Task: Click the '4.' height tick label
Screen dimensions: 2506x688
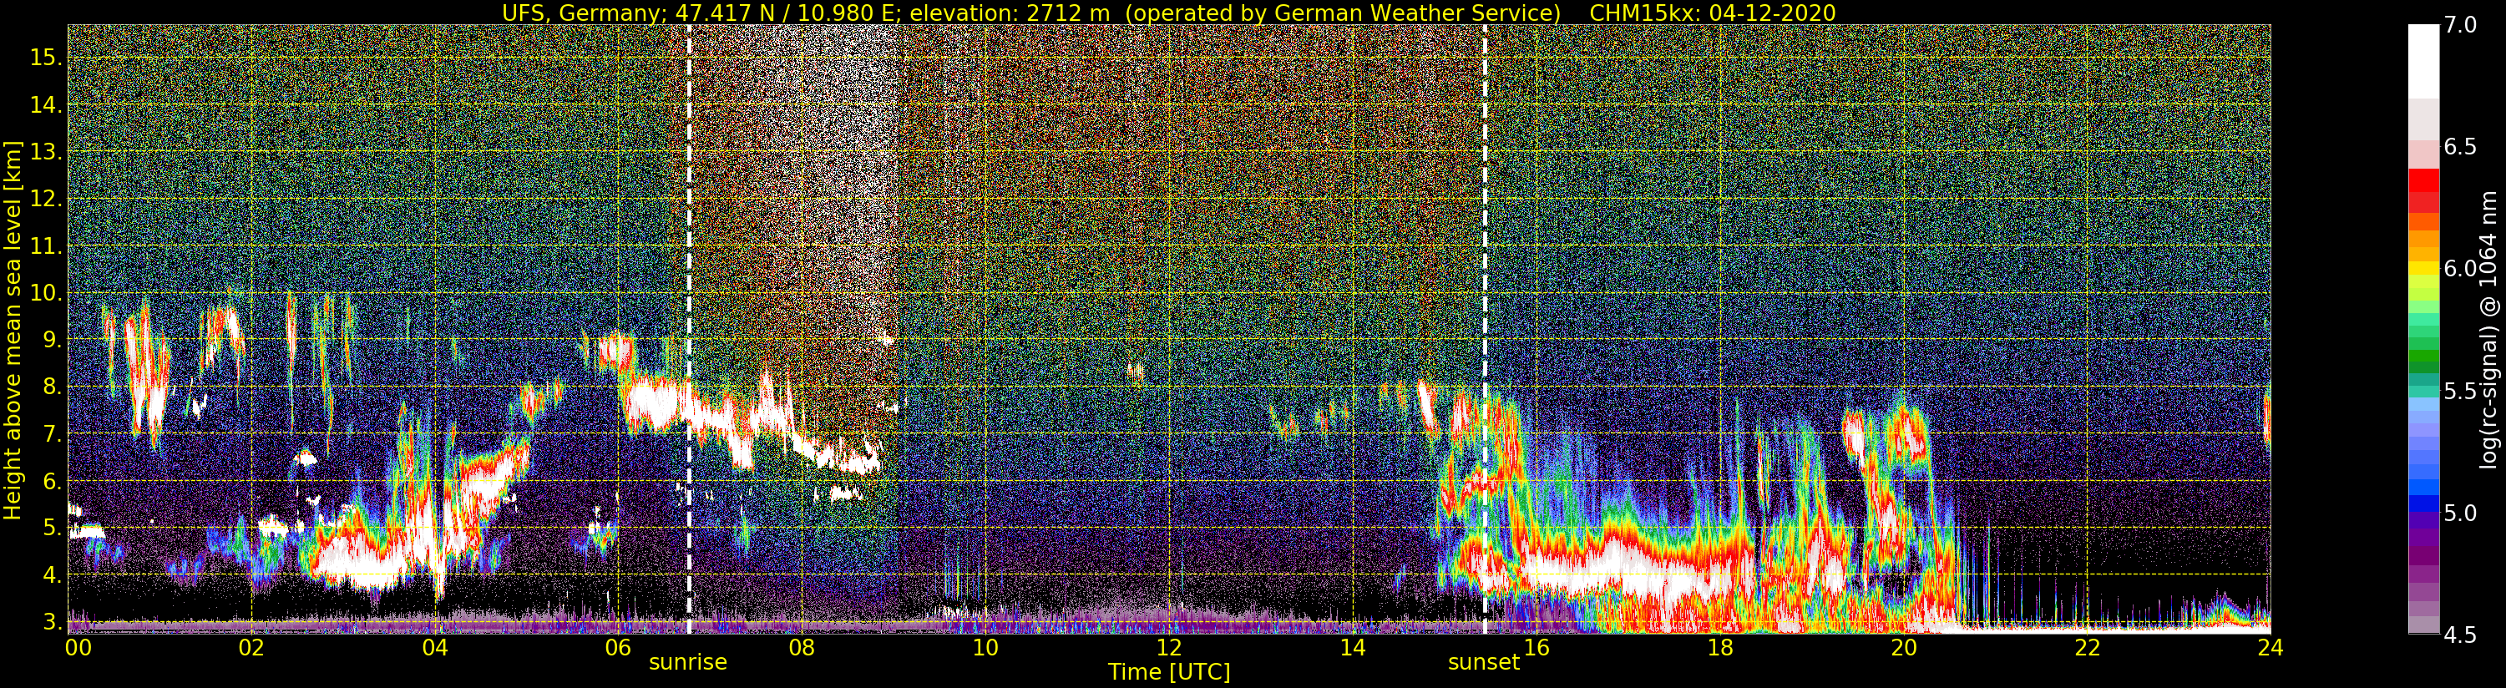Action: 53,575
